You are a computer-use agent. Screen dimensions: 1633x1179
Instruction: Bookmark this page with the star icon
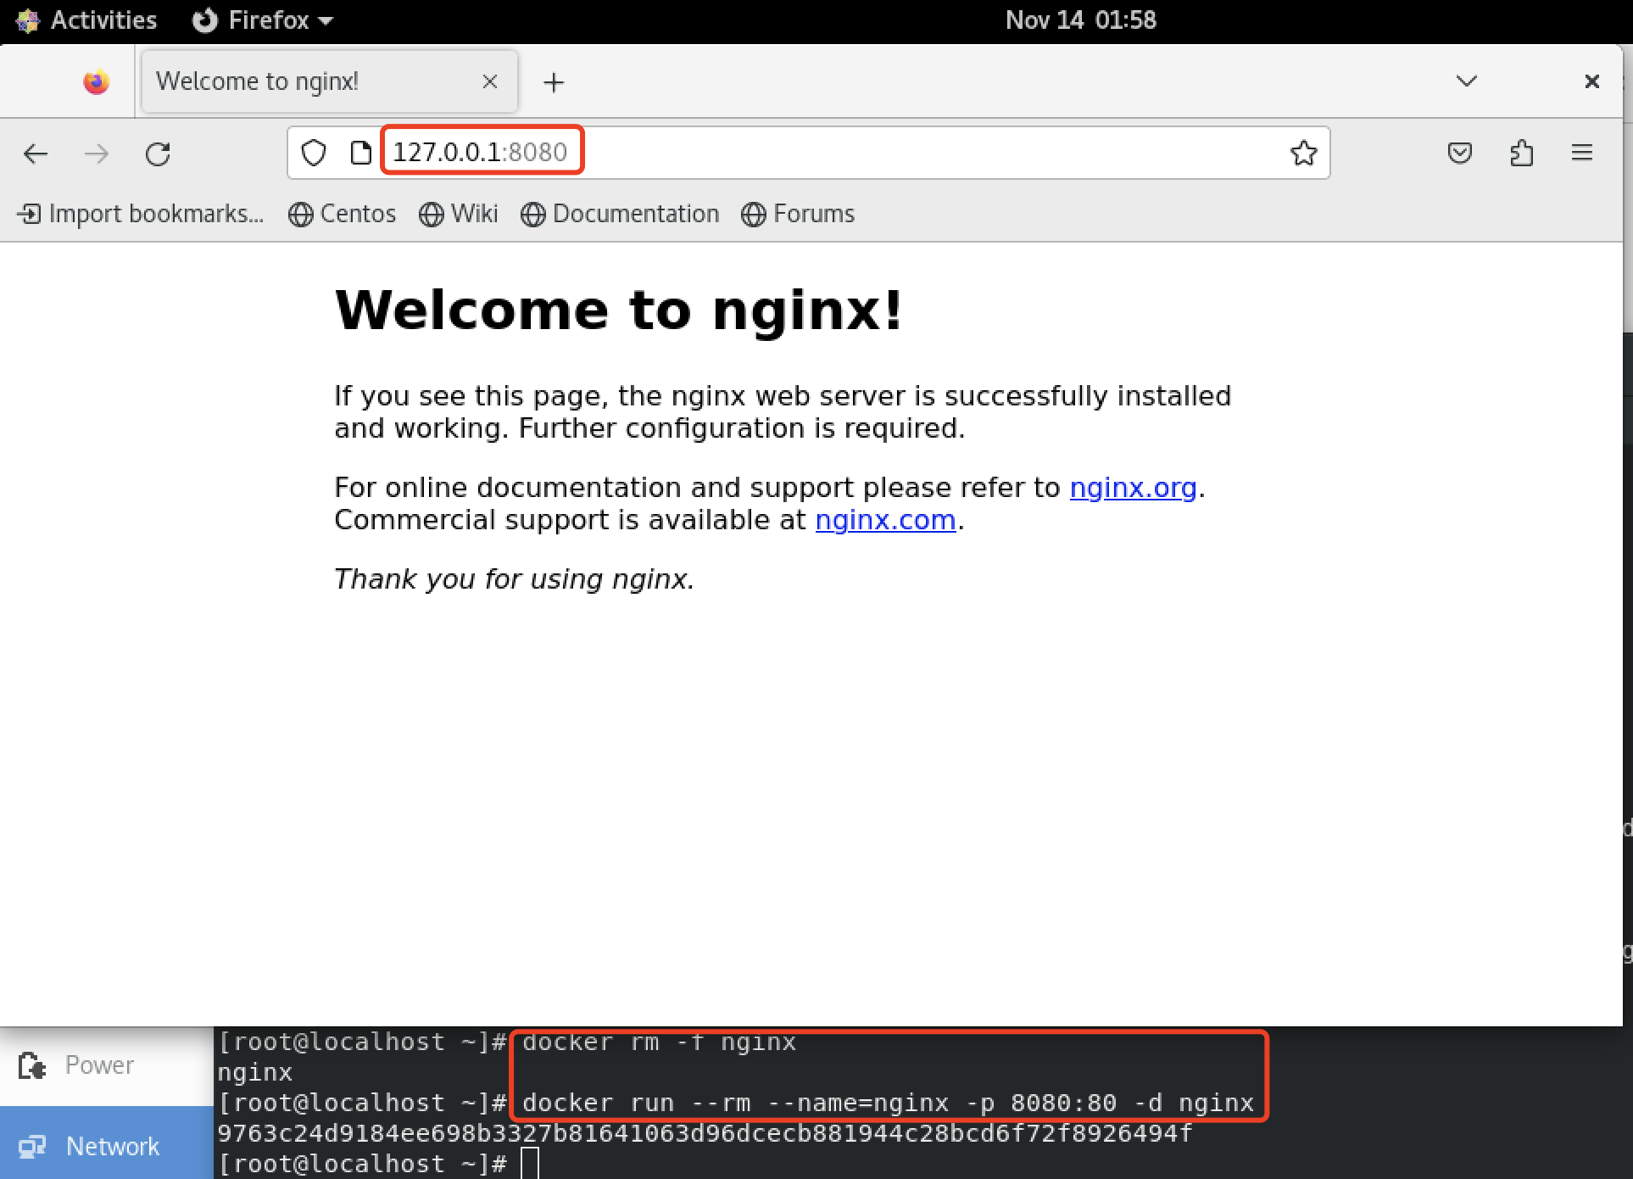pos(1303,153)
